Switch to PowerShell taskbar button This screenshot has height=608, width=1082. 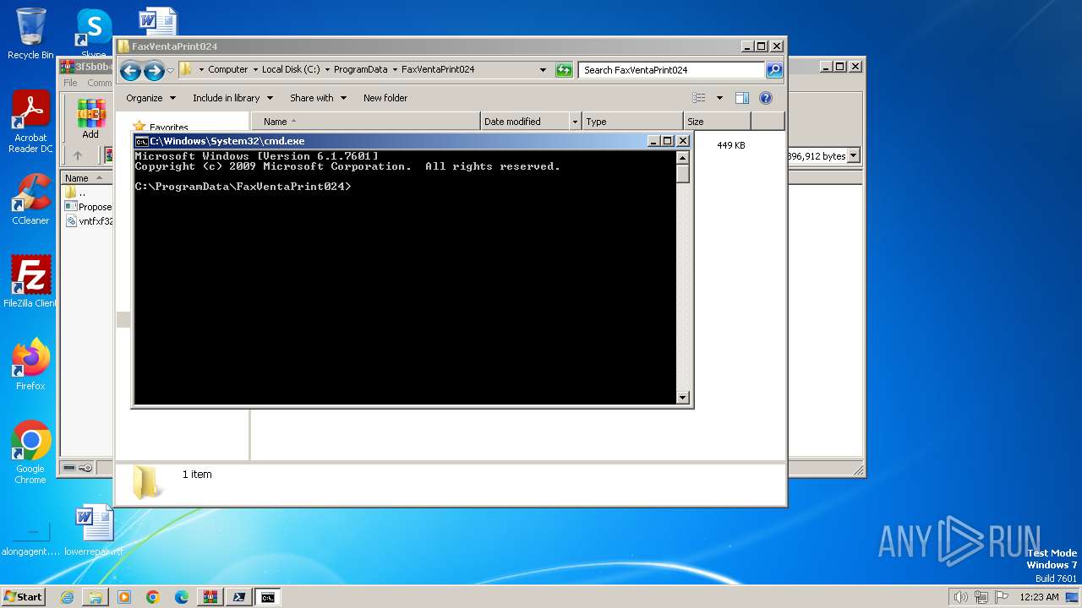pos(239,597)
